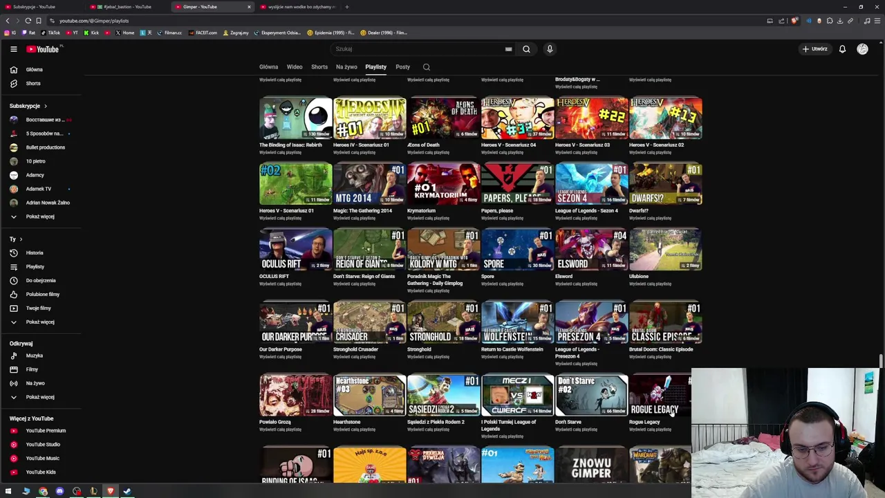Open the TikTok bookmark
Screen dimensions: 885x498
[x=50, y=33]
